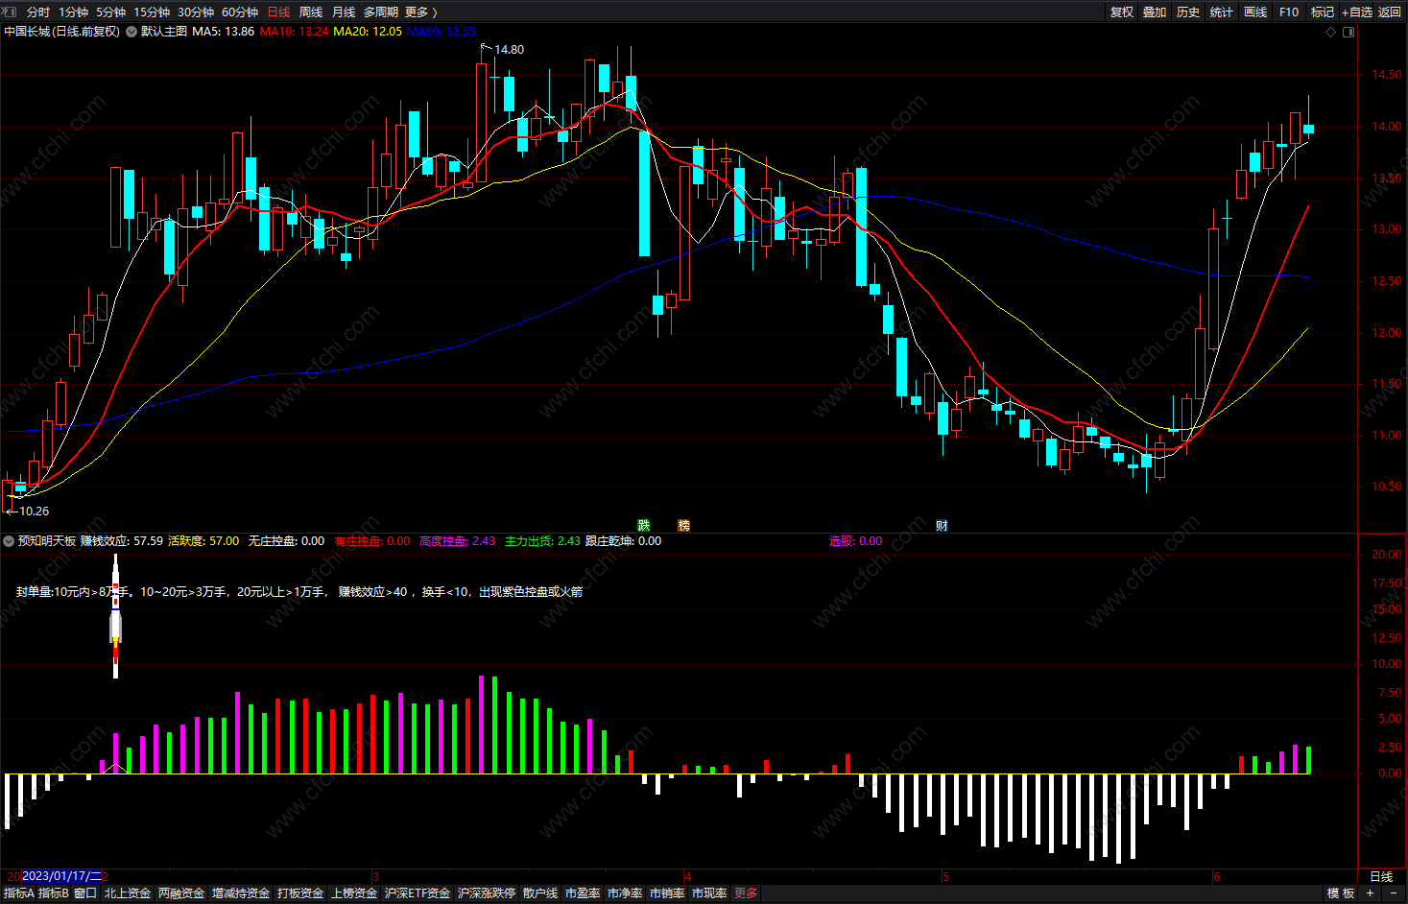Select the 市现率 indicator tab
The image size is (1408, 904).
[709, 893]
